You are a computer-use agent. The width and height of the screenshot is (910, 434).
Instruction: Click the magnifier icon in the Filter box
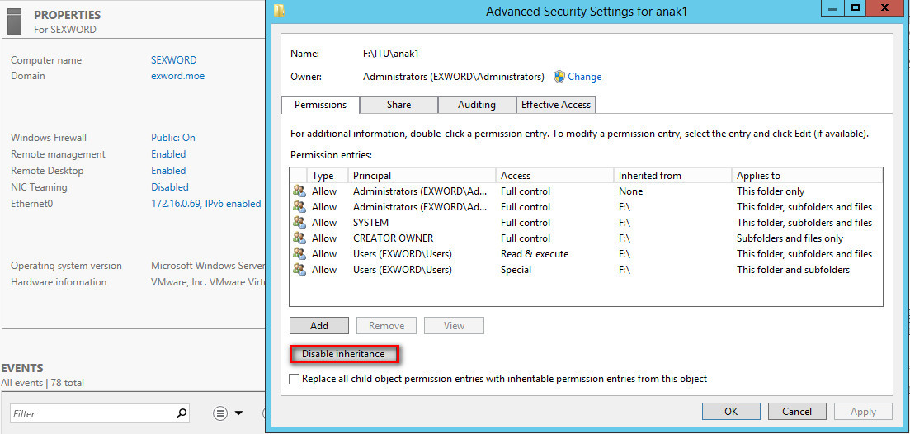point(182,413)
